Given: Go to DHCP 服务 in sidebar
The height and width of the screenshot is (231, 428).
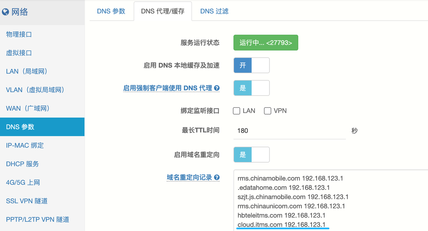Looking at the screenshot, I should 22,164.
